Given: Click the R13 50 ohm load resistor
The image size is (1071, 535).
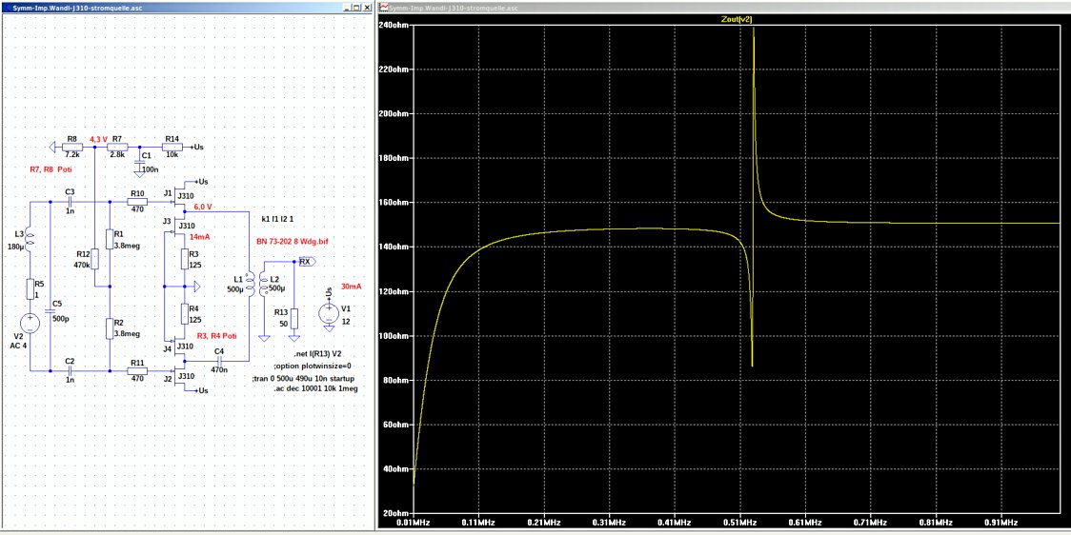Looking at the screenshot, I should pyautogui.click(x=293, y=318).
